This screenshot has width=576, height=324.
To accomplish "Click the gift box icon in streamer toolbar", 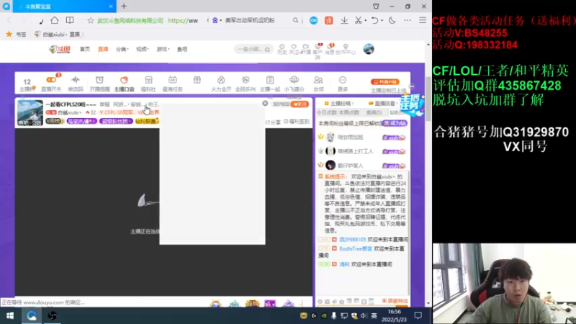I will pos(197,80).
